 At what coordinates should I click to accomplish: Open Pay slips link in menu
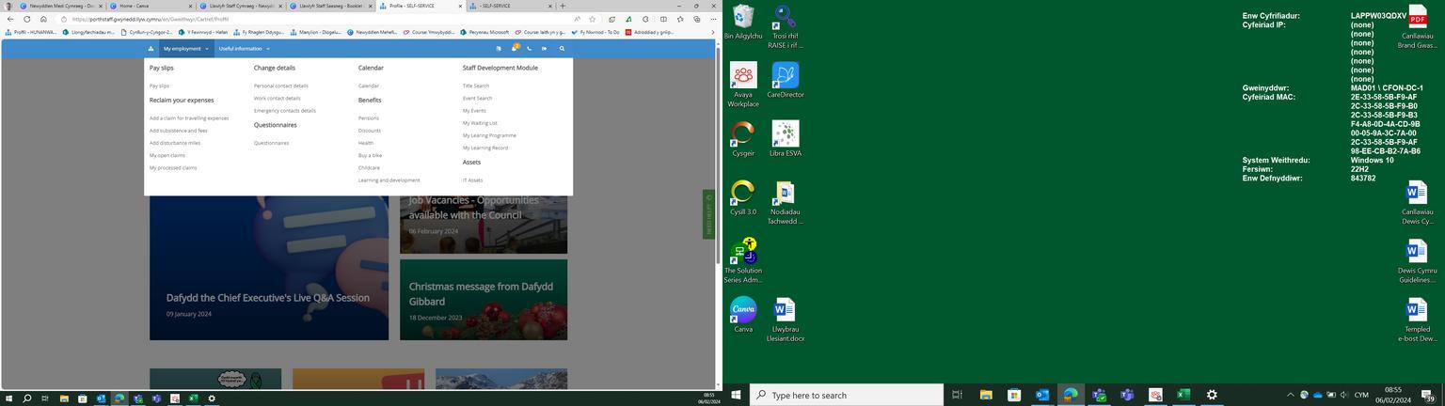point(159,86)
